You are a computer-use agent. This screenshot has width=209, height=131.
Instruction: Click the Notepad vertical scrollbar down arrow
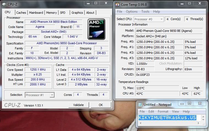pos(203,119)
